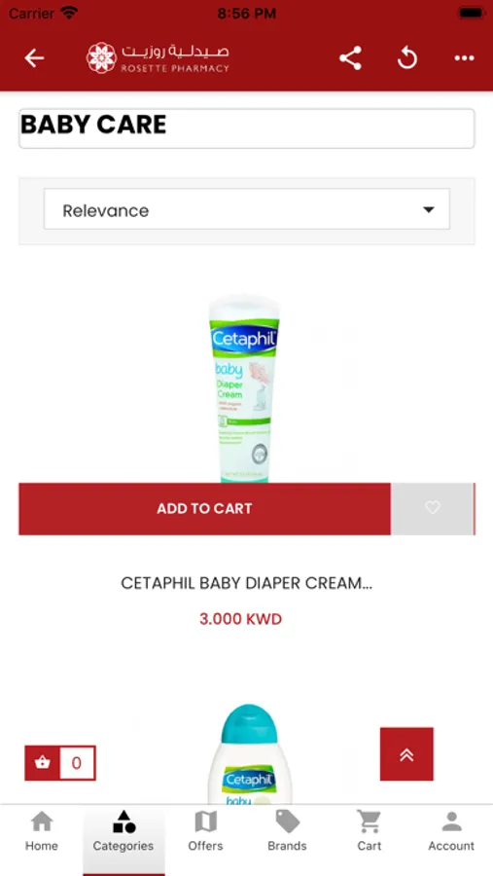Screen dimensions: 493x876
Task: Go to the Home tab
Action: click(x=41, y=831)
